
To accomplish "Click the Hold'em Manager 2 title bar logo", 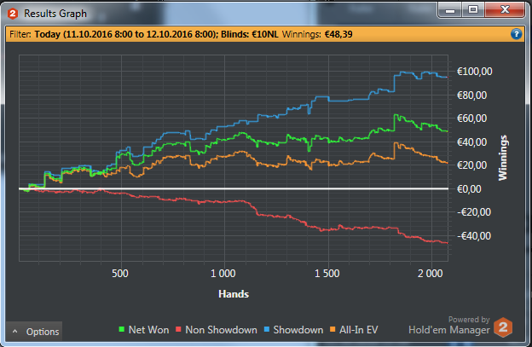I will click(x=13, y=14).
